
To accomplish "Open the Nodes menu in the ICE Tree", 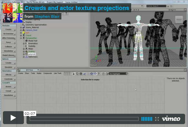I will click(x=39, y=73).
